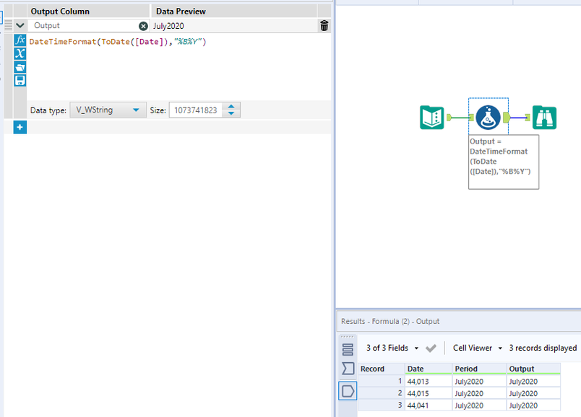The width and height of the screenshot is (581, 417).
Task: Delete the Output expression with trash icon
Action: (x=324, y=25)
